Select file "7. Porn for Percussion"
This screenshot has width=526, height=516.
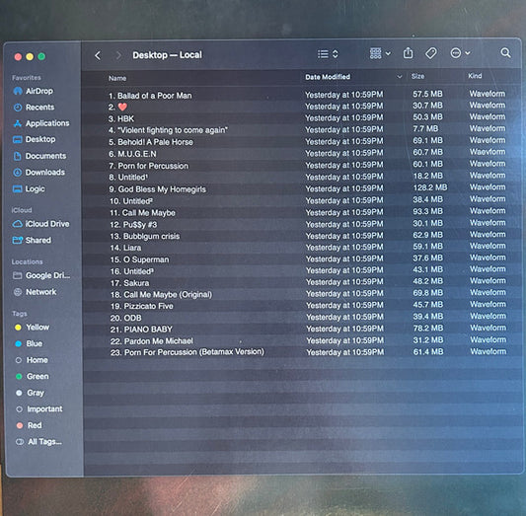pyautogui.click(x=149, y=166)
